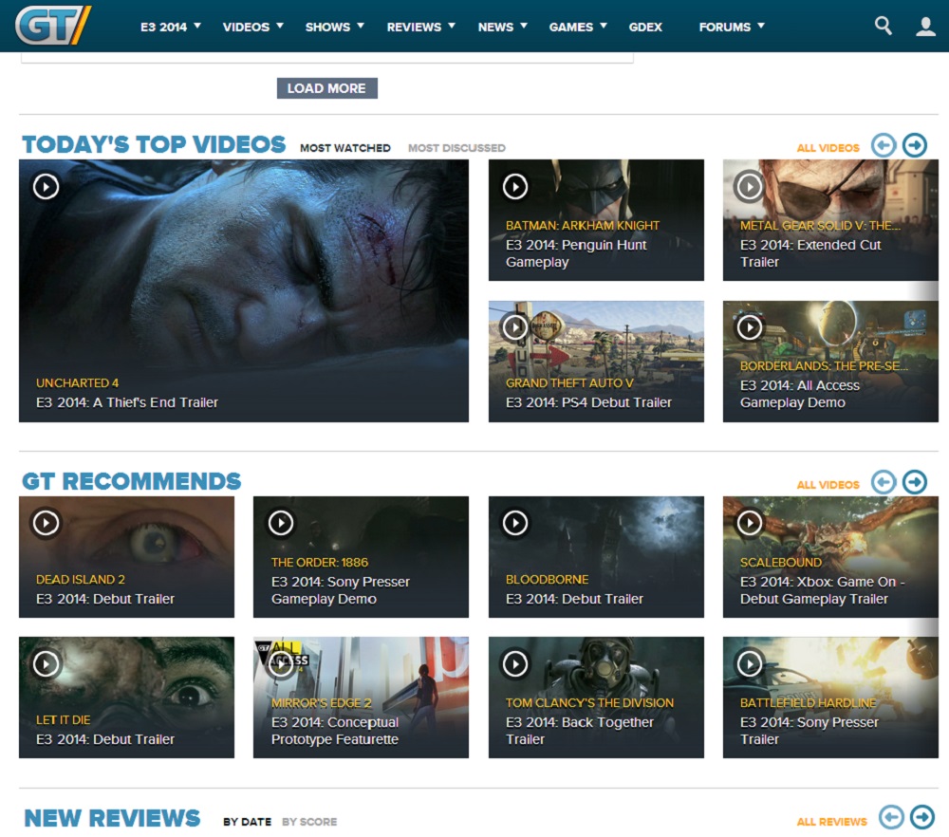Viewport: 949px width, 837px height.
Task: Open the Let It Die title link
Action: [x=63, y=720]
